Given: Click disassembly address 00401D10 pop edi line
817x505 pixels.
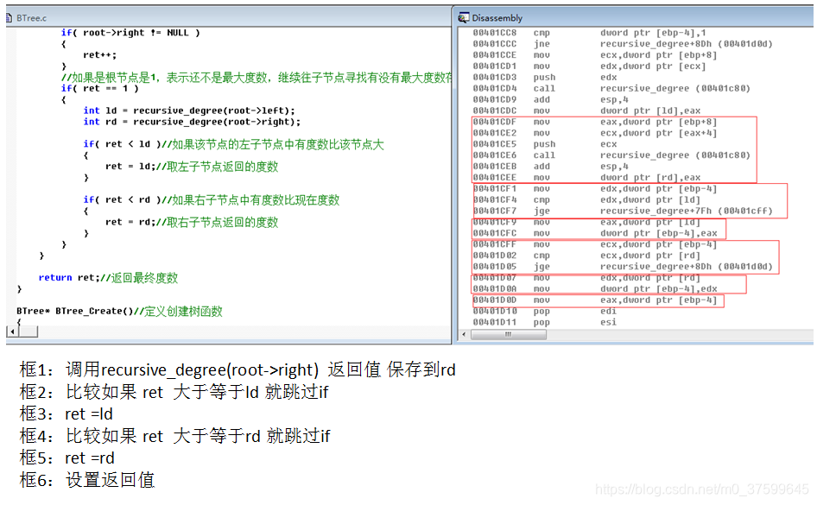Looking at the screenshot, I should click(544, 312).
